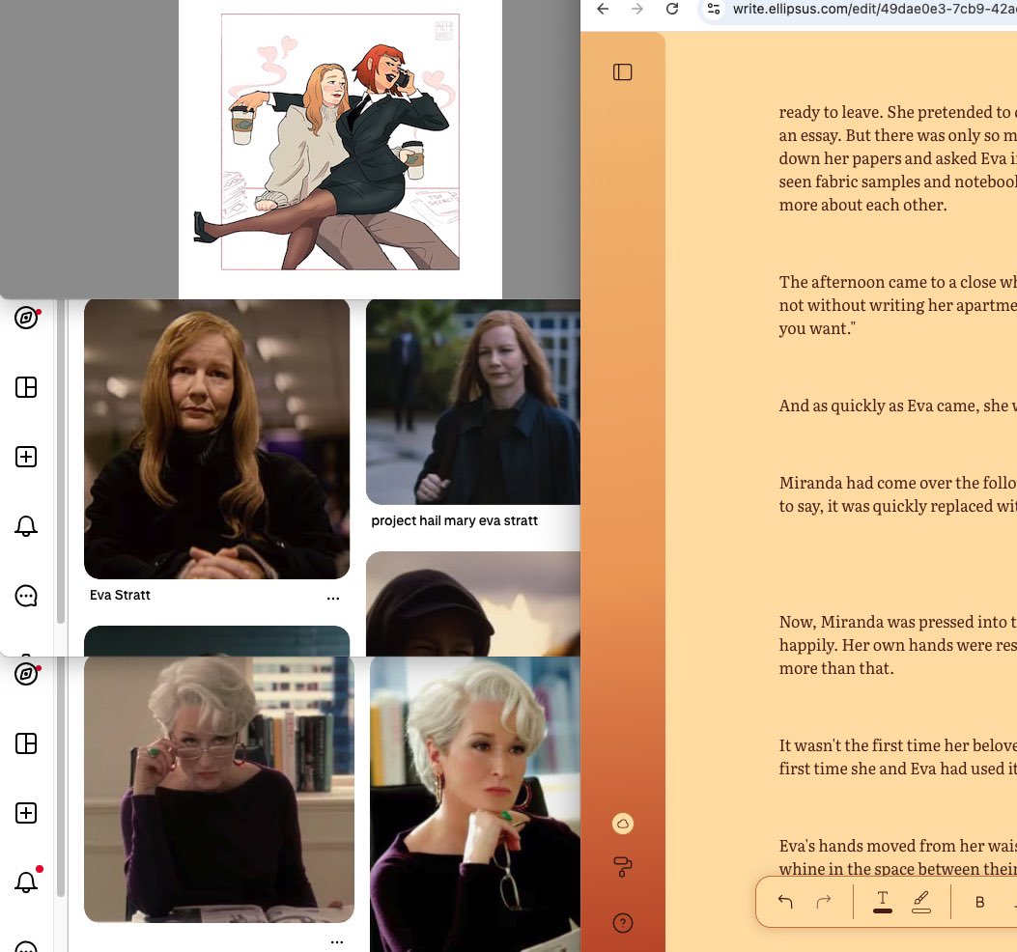Open notifications bell in Eva Stratt Pinterest window
This screenshot has width=1017, height=952.
point(26,526)
